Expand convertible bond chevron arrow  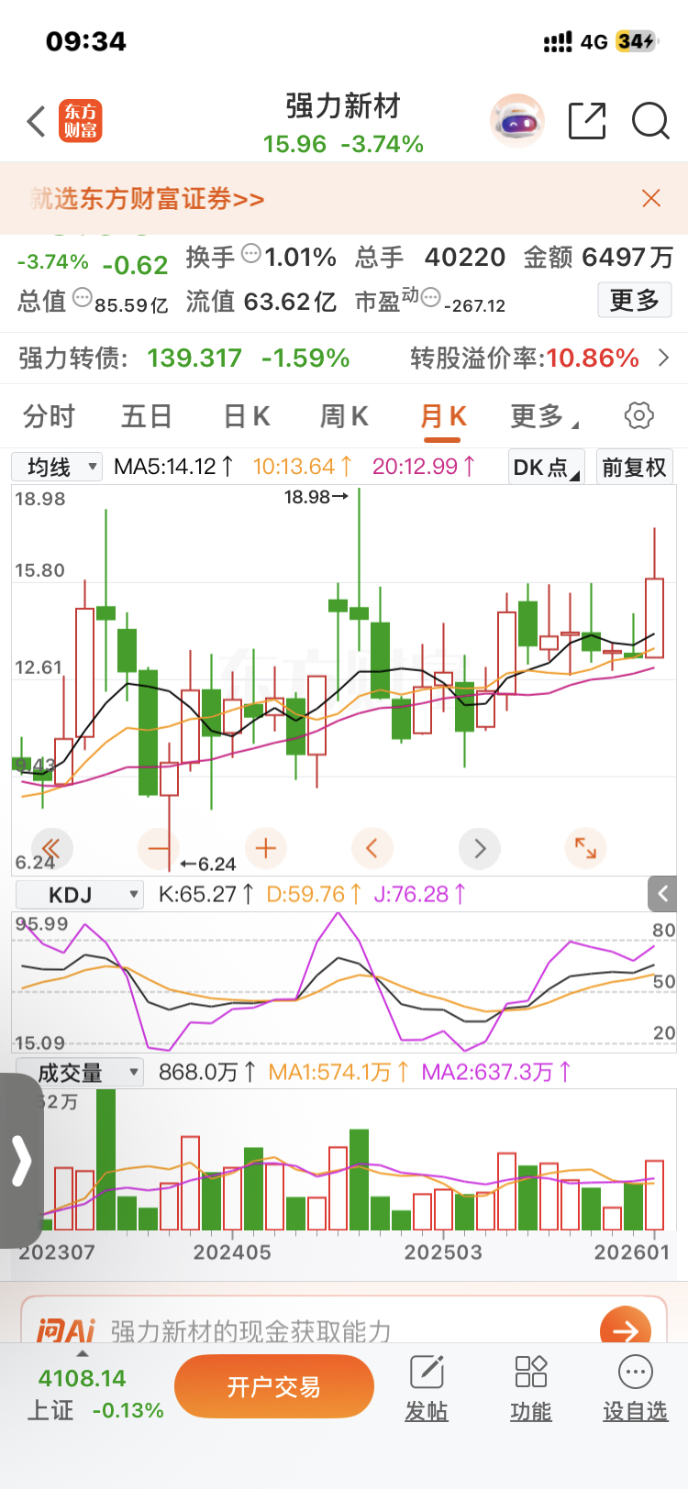[664, 358]
